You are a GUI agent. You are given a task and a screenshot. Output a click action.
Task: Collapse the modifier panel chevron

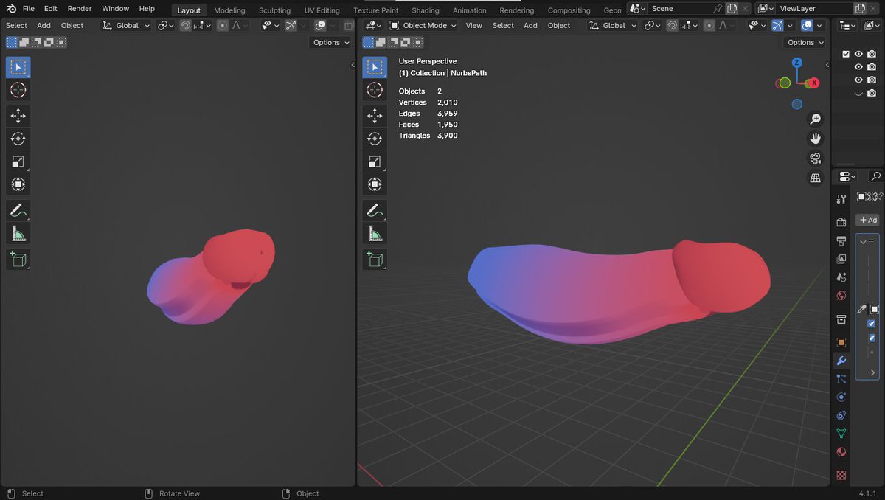(x=863, y=241)
